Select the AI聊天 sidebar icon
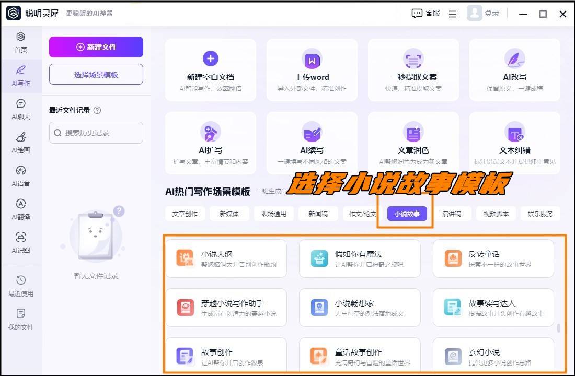Image resolution: width=575 pixels, height=376 pixels. click(20, 108)
